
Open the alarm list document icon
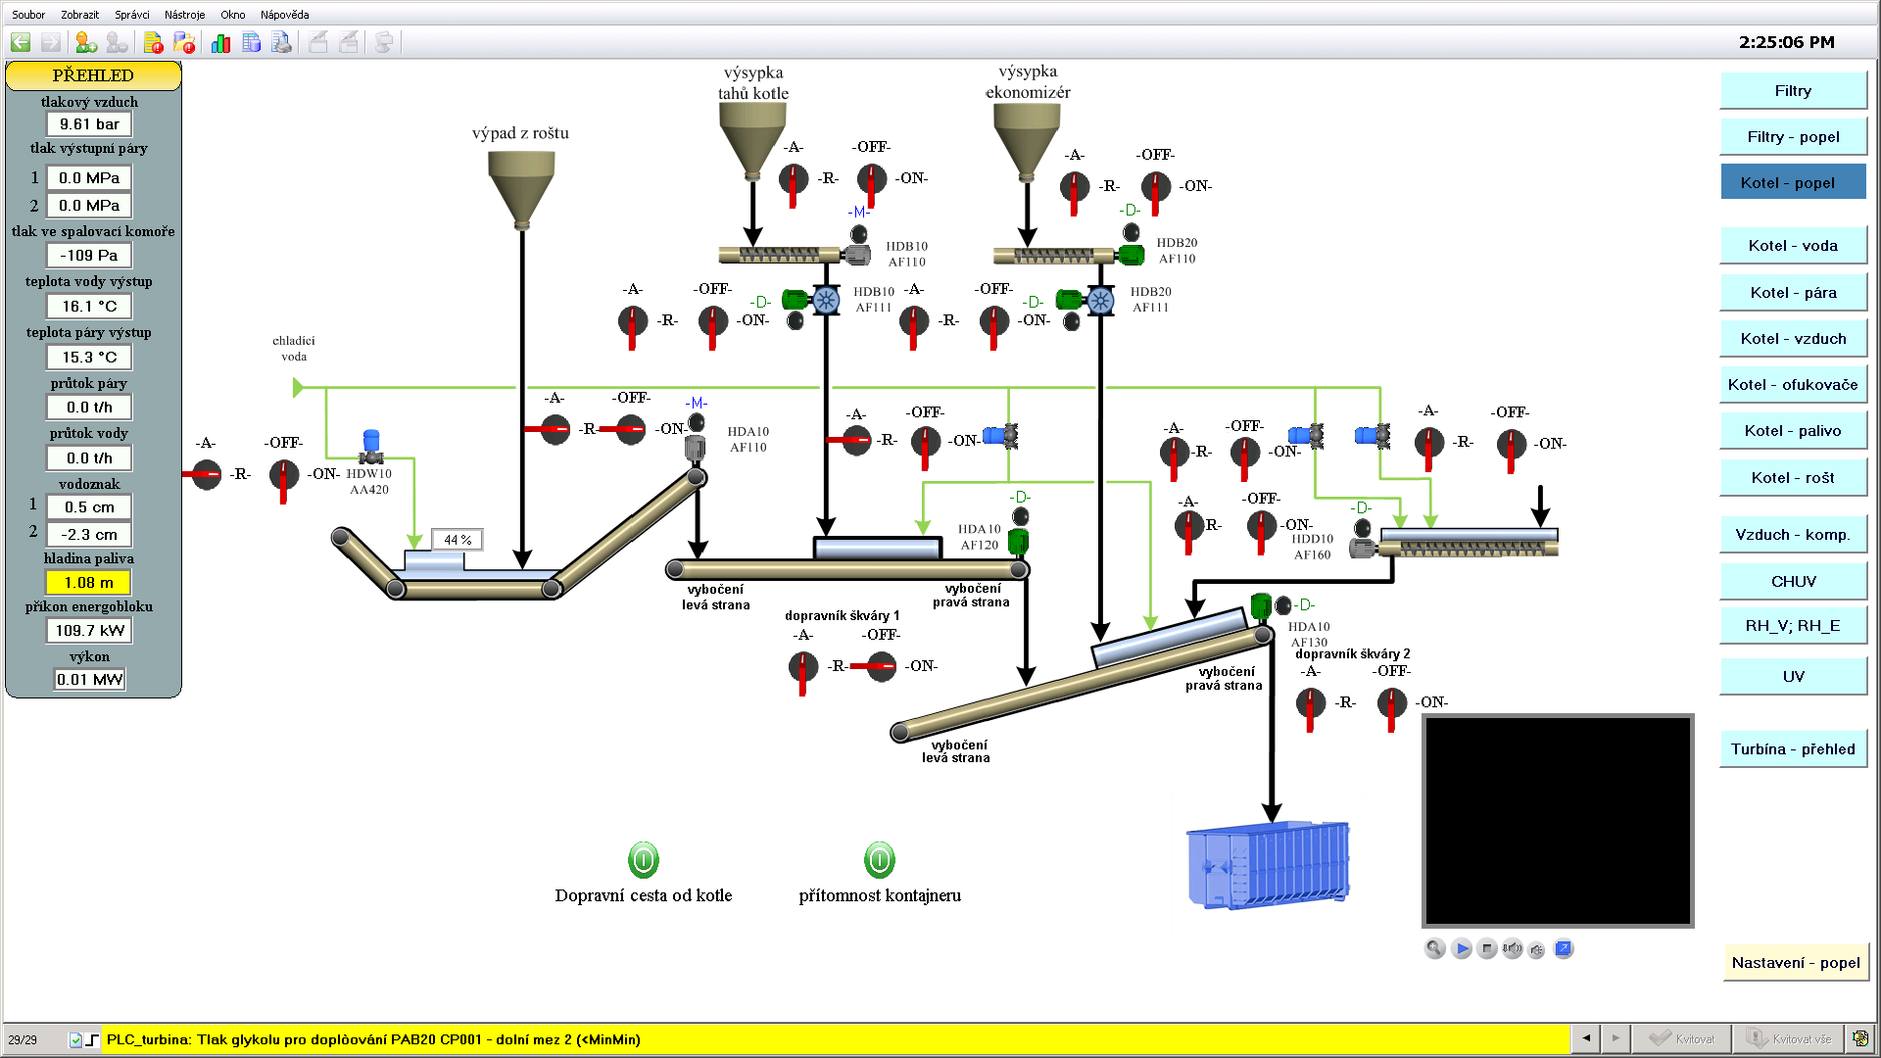click(x=153, y=42)
